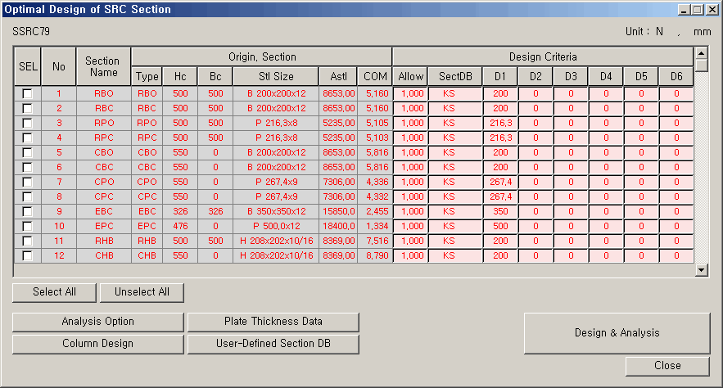This screenshot has height=388, width=723.
Task: Enable the checkbox for row 12 CHB
Action: pyautogui.click(x=27, y=256)
